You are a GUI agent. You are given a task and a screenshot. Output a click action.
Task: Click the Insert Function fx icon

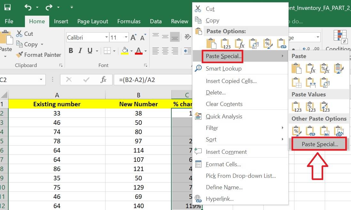(x=103, y=79)
